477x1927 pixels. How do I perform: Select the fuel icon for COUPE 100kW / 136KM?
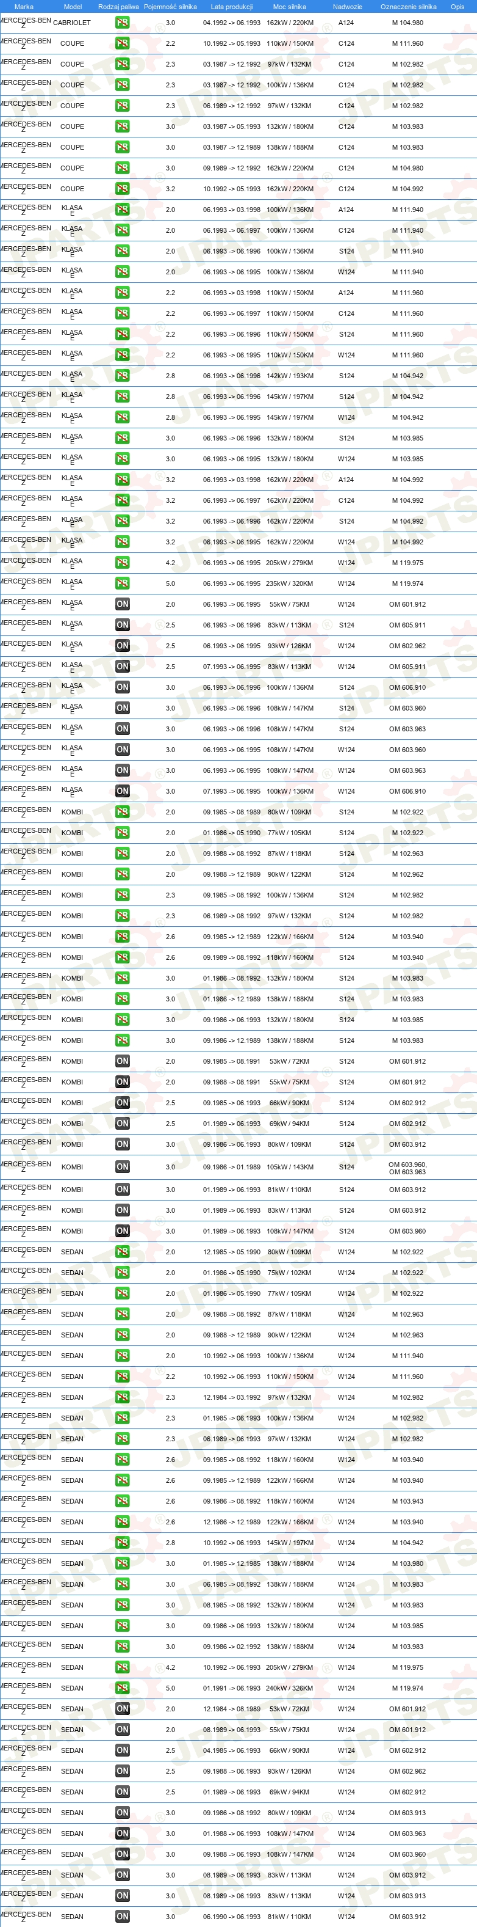(x=123, y=84)
